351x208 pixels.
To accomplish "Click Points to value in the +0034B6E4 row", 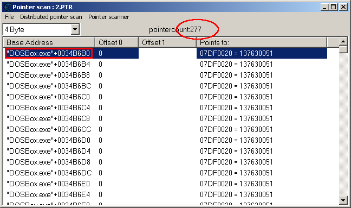I will pyautogui.click(x=236, y=195).
